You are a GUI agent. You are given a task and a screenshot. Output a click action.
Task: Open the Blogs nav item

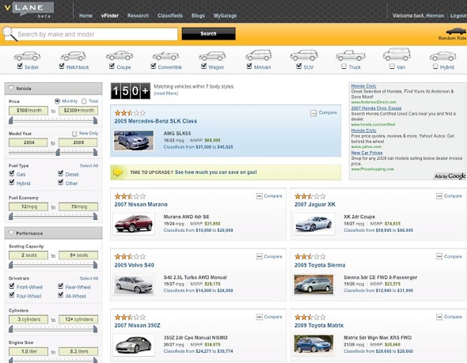pos(198,16)
